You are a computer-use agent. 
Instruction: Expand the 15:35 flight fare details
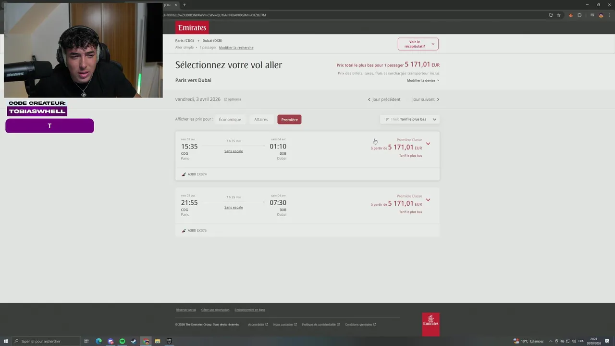click(x=428, y=143)
